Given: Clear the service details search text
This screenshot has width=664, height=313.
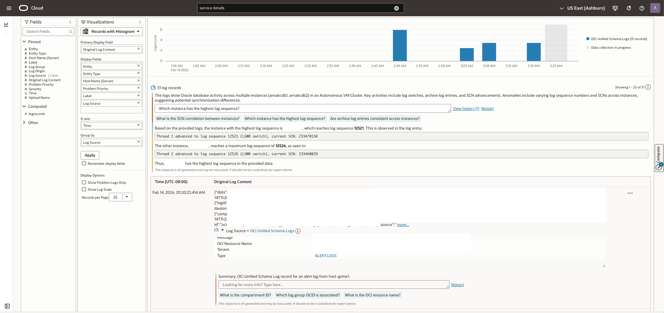Looking at the screenshot, I should pos(397,8).
